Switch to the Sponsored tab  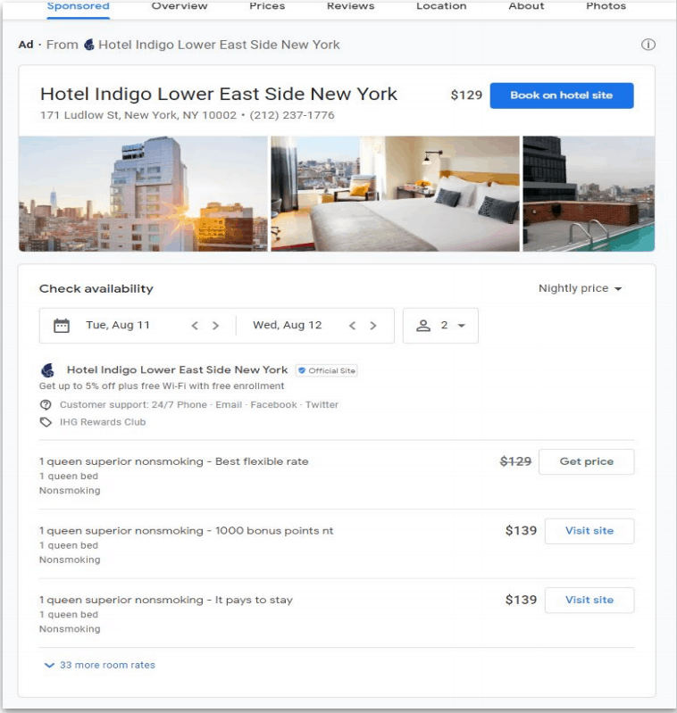(x=79, y=6)
